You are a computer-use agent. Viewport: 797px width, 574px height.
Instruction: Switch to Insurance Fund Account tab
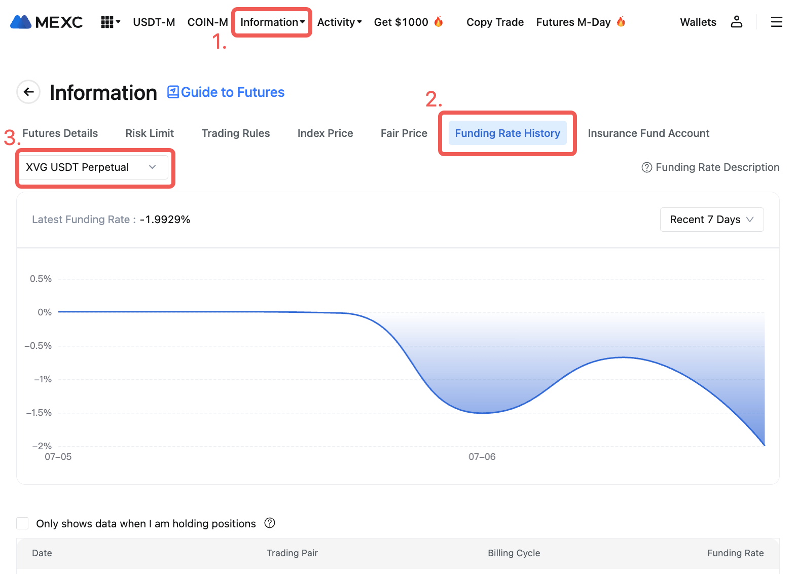tap(648, 133)
